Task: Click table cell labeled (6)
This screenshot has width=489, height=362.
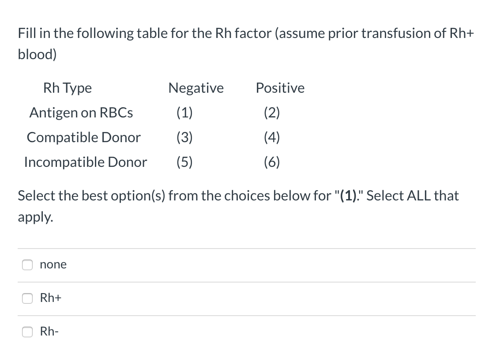Action: click(271, 162)
